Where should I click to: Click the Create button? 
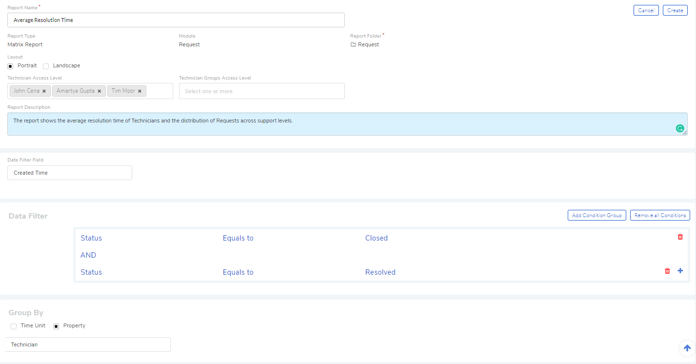[675, 10]
